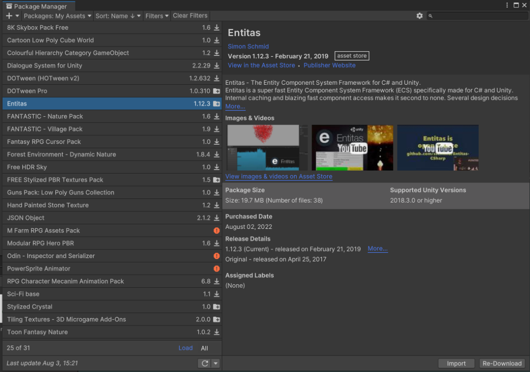
Task: Click import icon on Entitas row
Action: coord(217,104)
